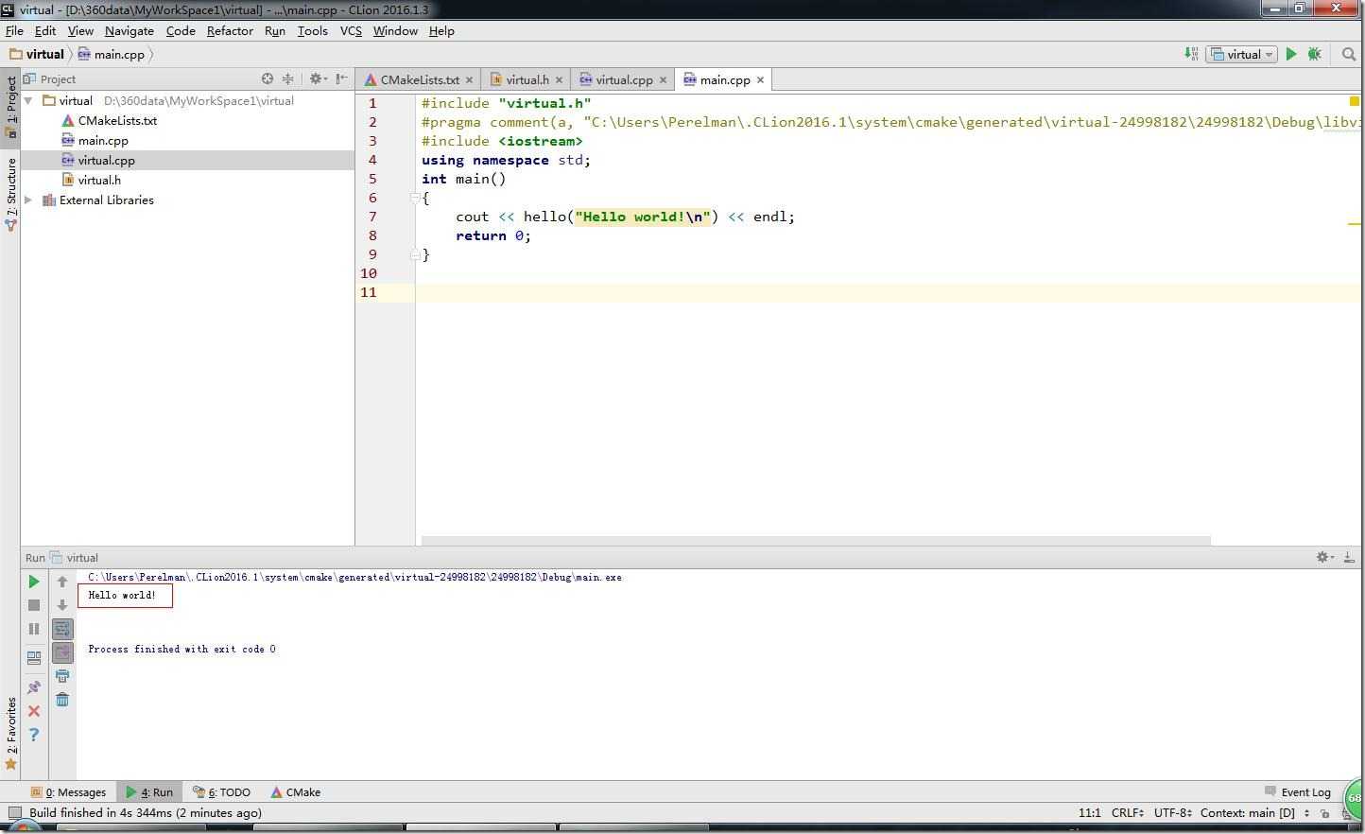Click the Print console output icon
The image size is (1365, 834).
click(x=62, y=676)
